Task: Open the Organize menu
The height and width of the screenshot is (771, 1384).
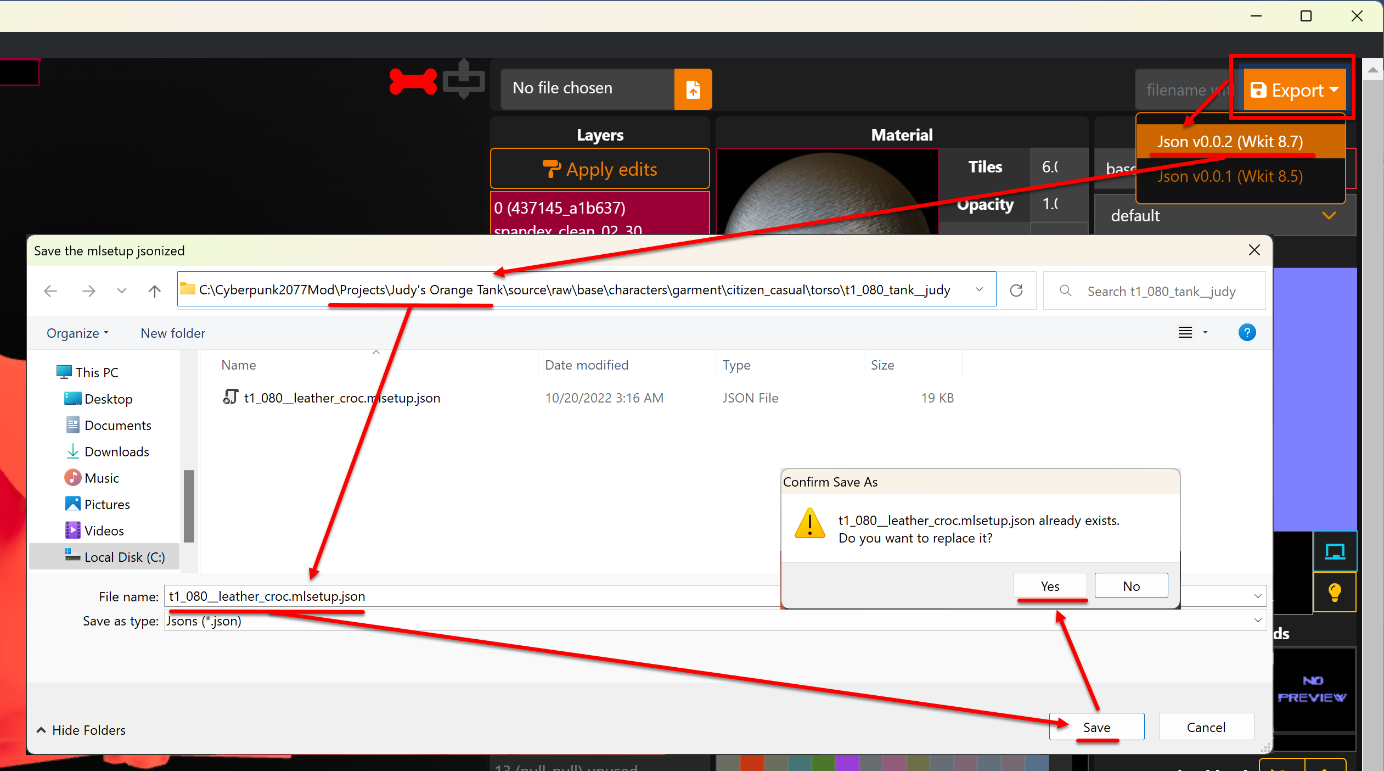Action: point(77,333)
